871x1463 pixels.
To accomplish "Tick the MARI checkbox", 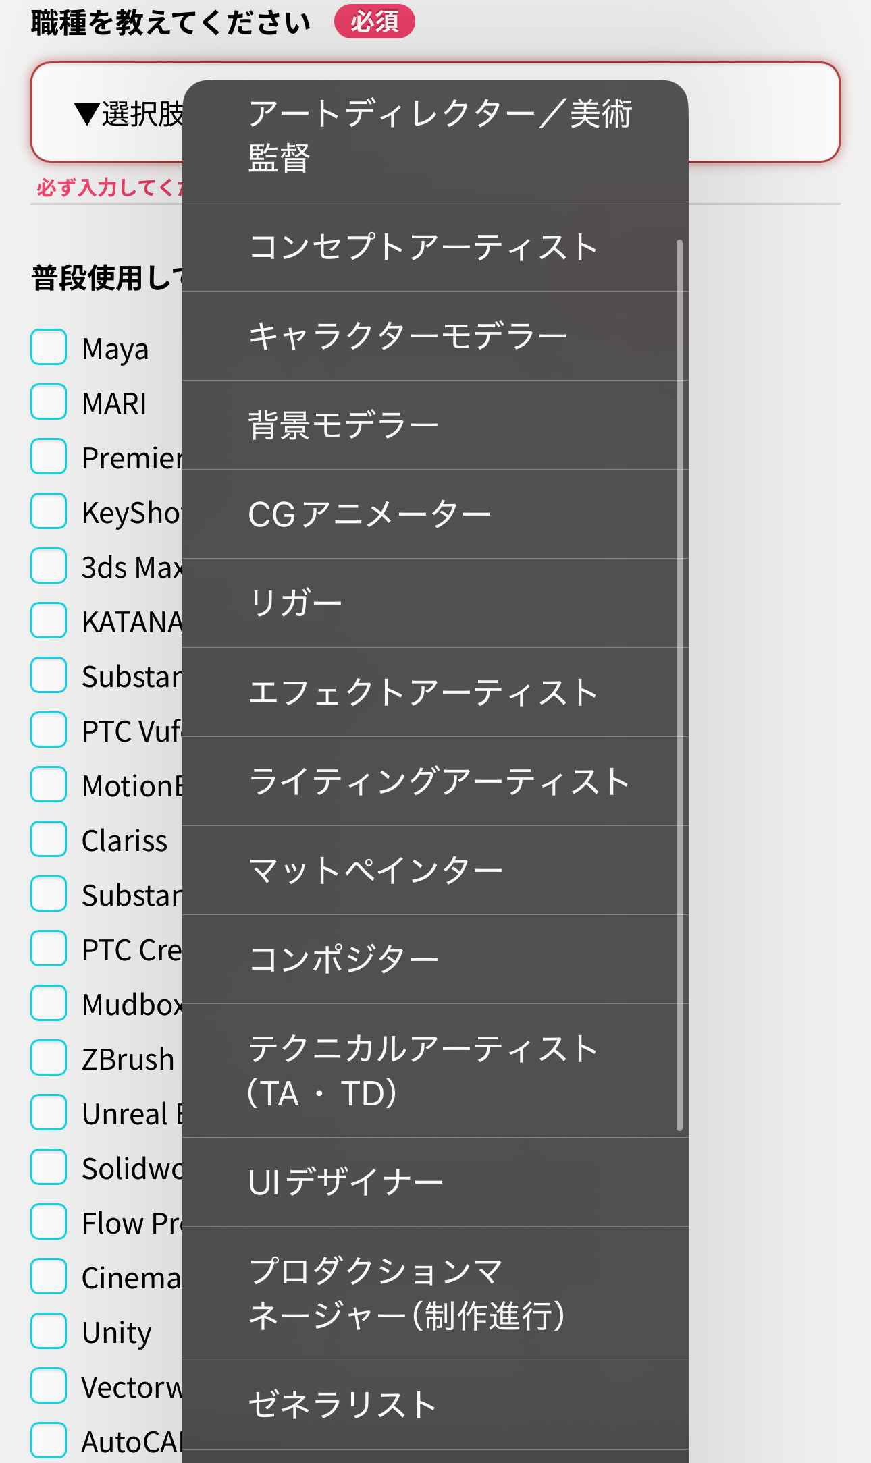I will 49,402.
